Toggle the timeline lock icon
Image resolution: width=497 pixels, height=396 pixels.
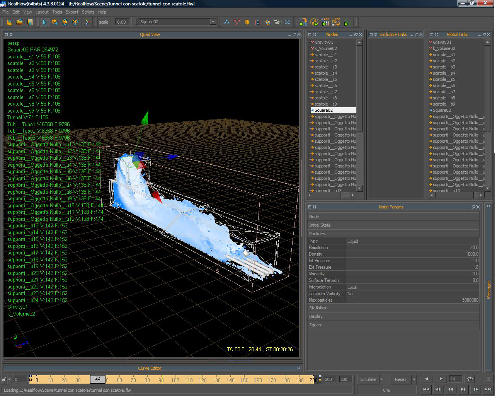tap(4, 379)
